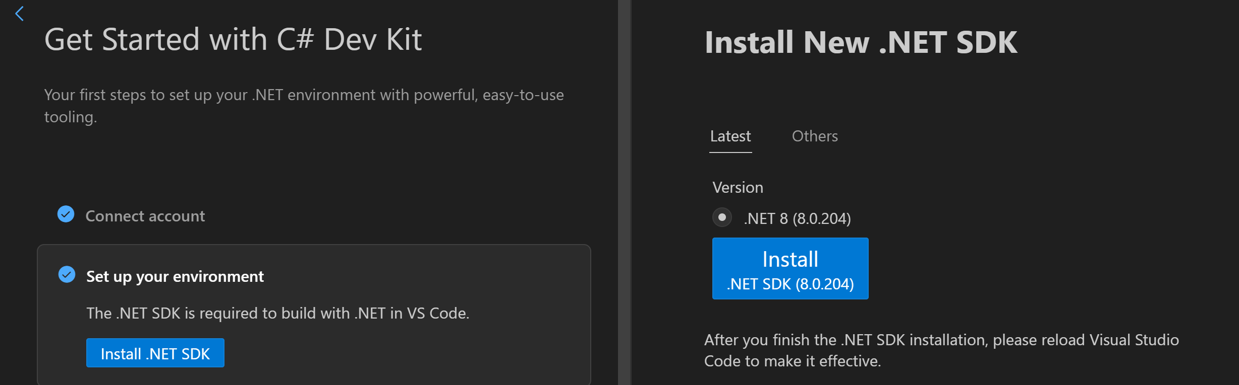1239x385 pixels.
Task: Click the Connect account checkmark icon
Action: point(66,214)
